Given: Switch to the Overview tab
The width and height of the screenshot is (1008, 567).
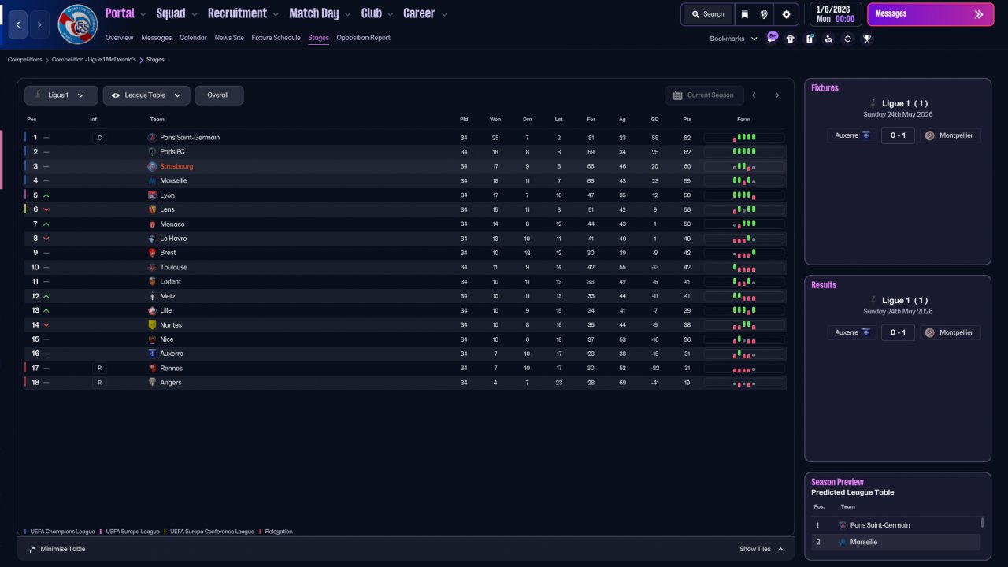Looking at the screenshot, I should (x=119, y=38).
